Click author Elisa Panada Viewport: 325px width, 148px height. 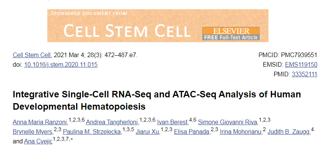(192, 132)
